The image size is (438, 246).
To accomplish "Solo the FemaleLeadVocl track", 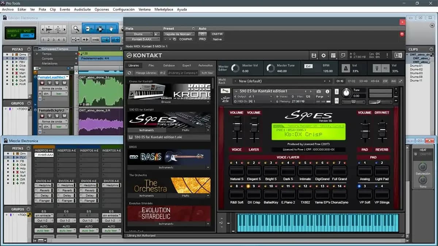I will (x=57, y=83).
